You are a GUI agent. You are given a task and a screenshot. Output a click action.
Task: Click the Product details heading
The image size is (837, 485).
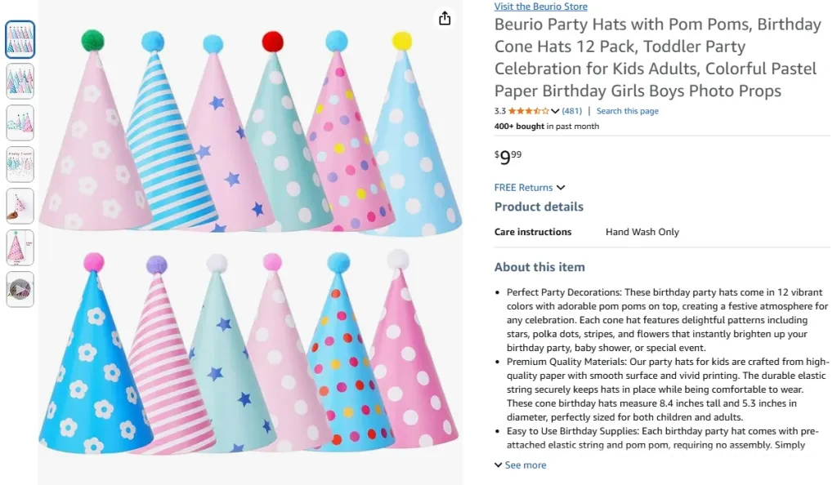pos(539,207)
